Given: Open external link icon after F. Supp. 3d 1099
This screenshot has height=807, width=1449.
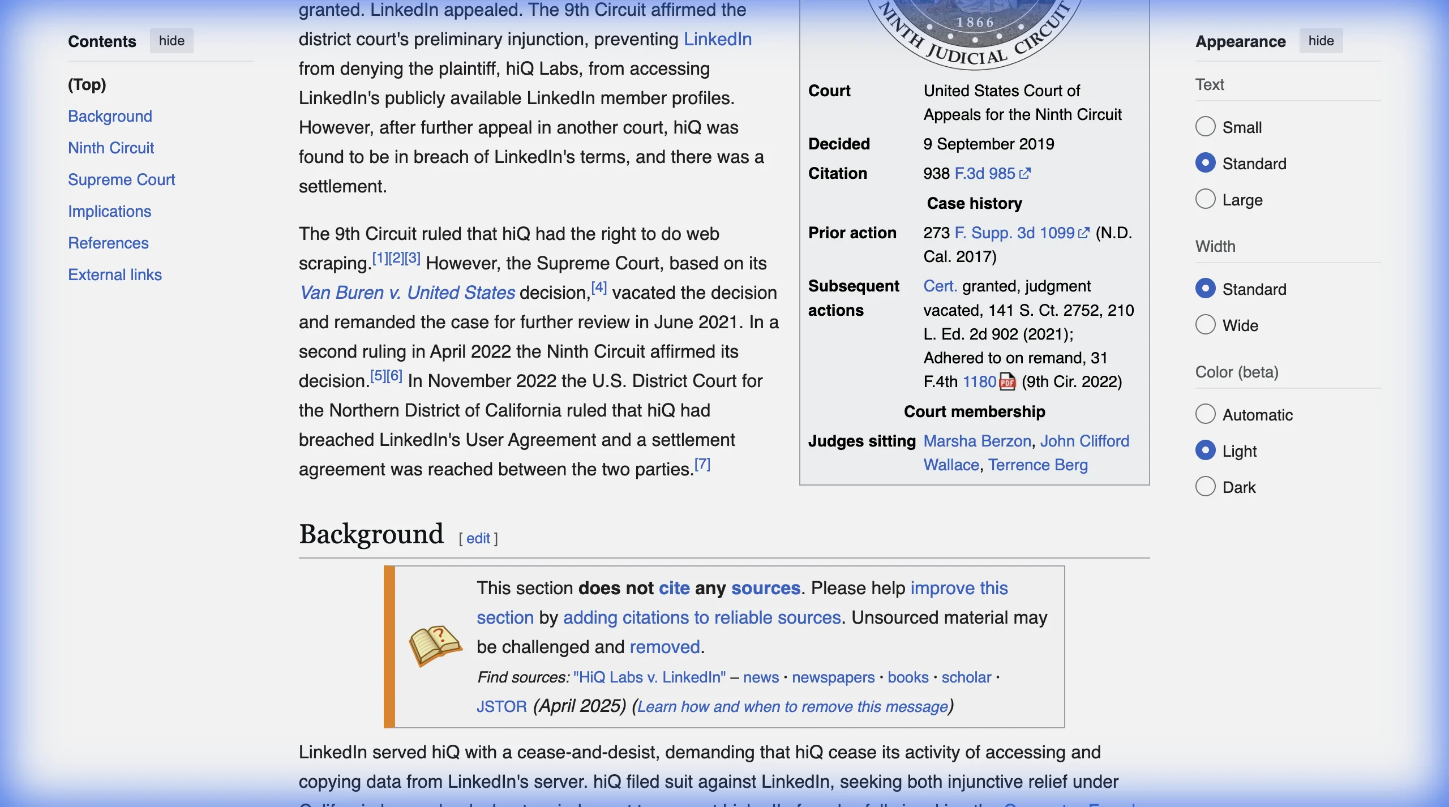Looking at the screenshot, I should click(x=1084, y=232).
